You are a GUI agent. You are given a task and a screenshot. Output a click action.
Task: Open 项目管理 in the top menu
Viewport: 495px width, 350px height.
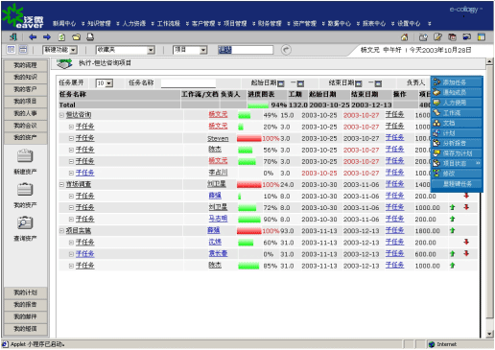point(235,23)
